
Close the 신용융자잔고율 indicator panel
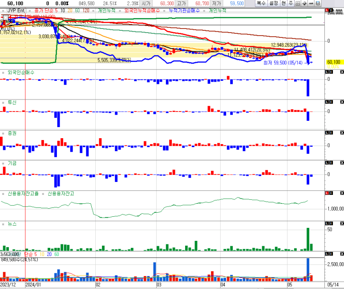pyautogui.click(x=342, y=193)
